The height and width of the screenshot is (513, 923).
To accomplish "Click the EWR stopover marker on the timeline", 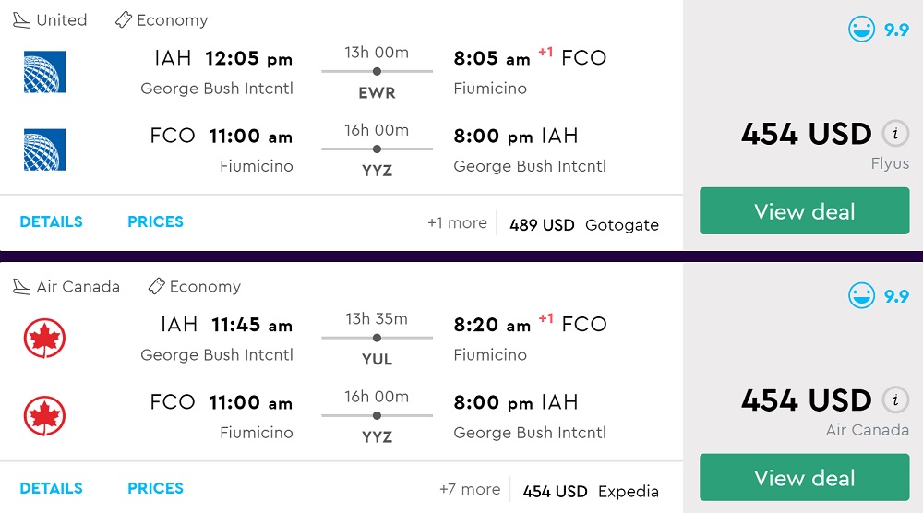I will tap(377, 71).
